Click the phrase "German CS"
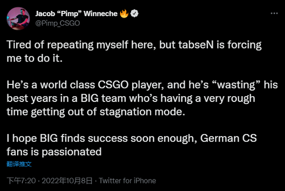 [229, 138]
